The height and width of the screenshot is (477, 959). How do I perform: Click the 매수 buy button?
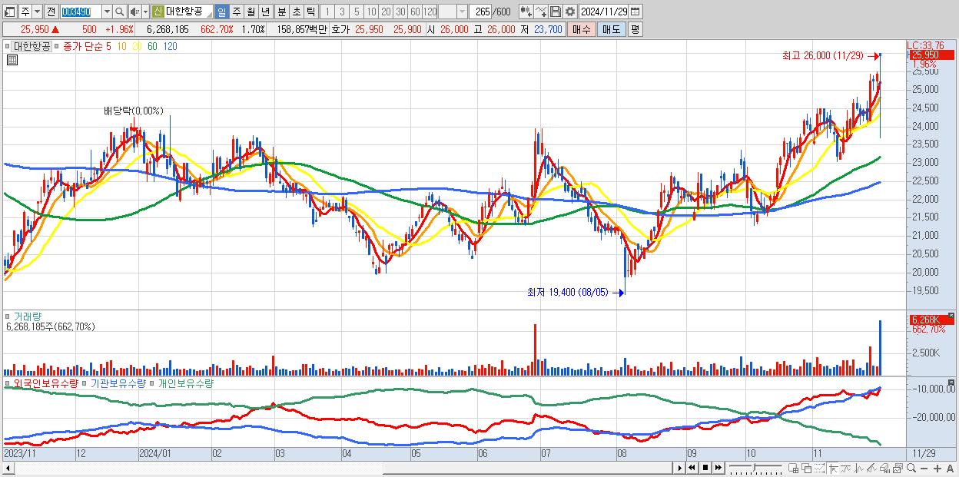582,29
